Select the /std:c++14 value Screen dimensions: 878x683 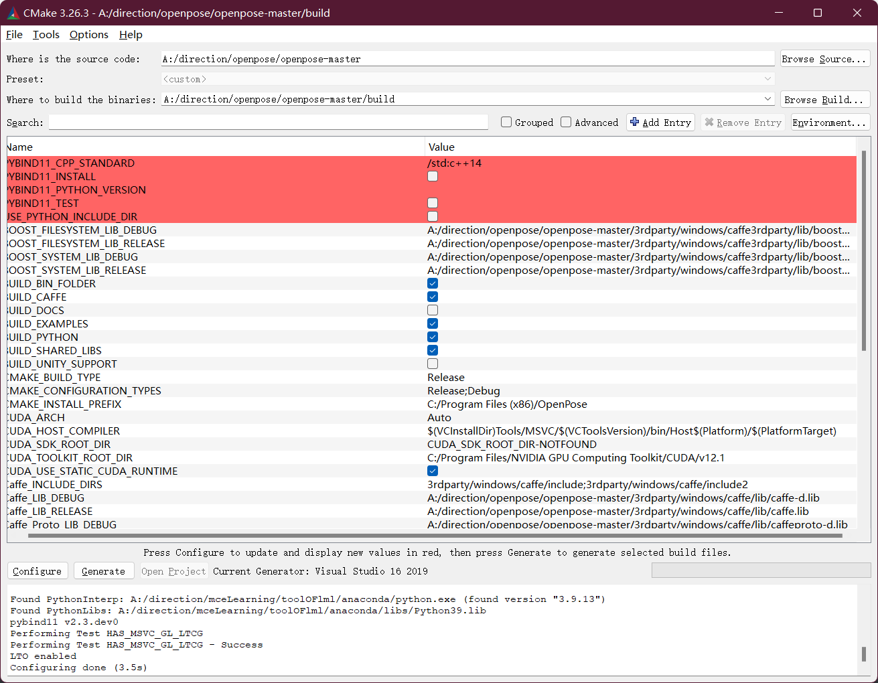[x=455, y=163]
